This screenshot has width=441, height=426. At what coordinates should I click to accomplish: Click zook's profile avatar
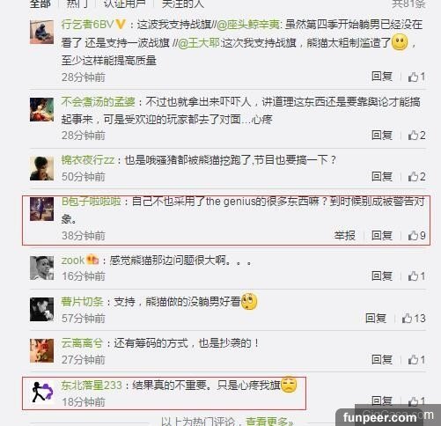coord(41,268)
